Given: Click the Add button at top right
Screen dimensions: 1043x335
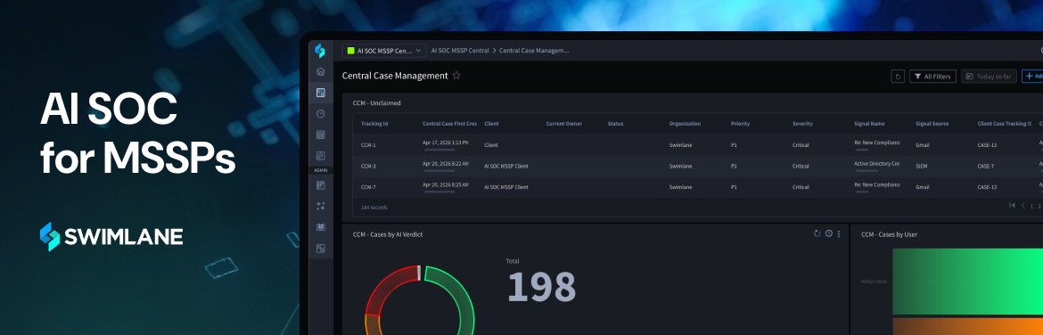Looking at the screenshot, I should (x=1032, y=77).
